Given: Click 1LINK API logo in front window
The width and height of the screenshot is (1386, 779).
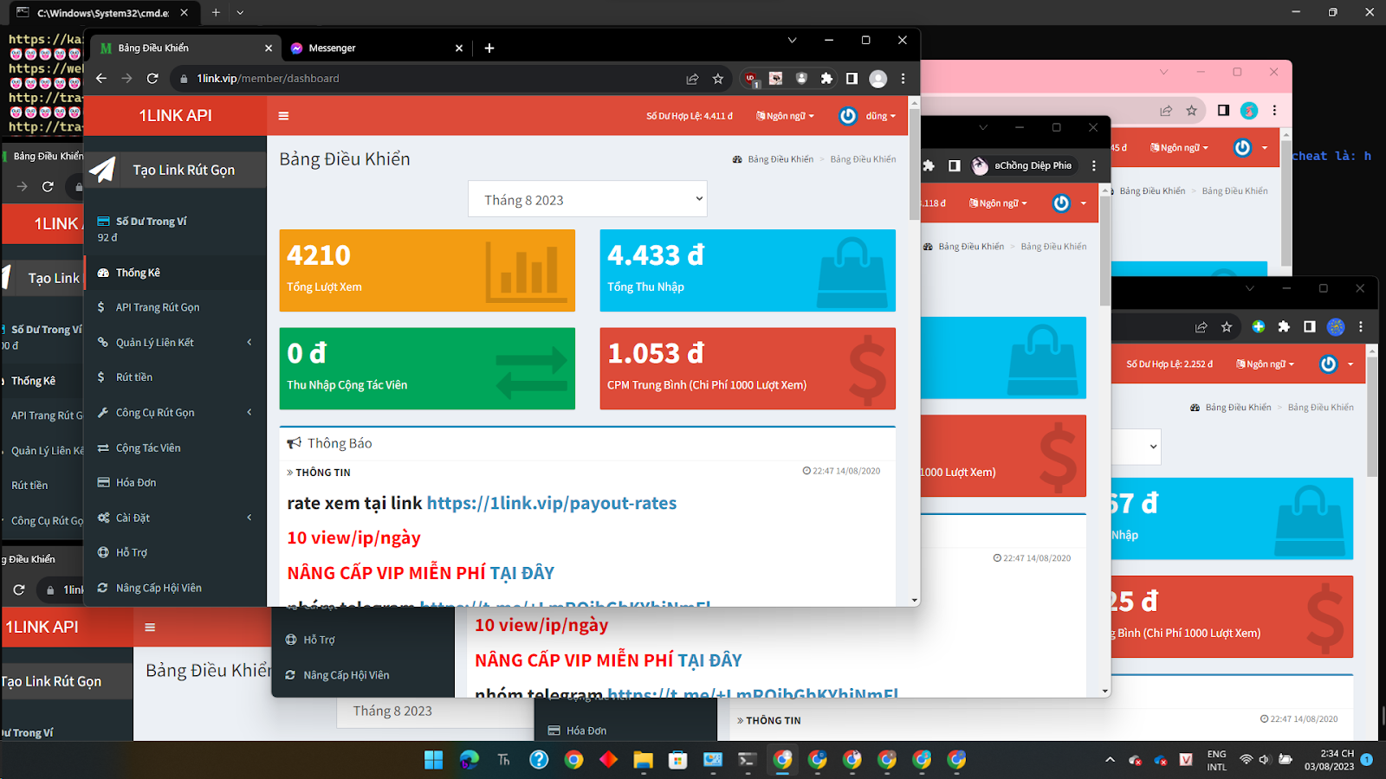Looking at the screenshot, I should pyautogui.click(x=175, y=116).
